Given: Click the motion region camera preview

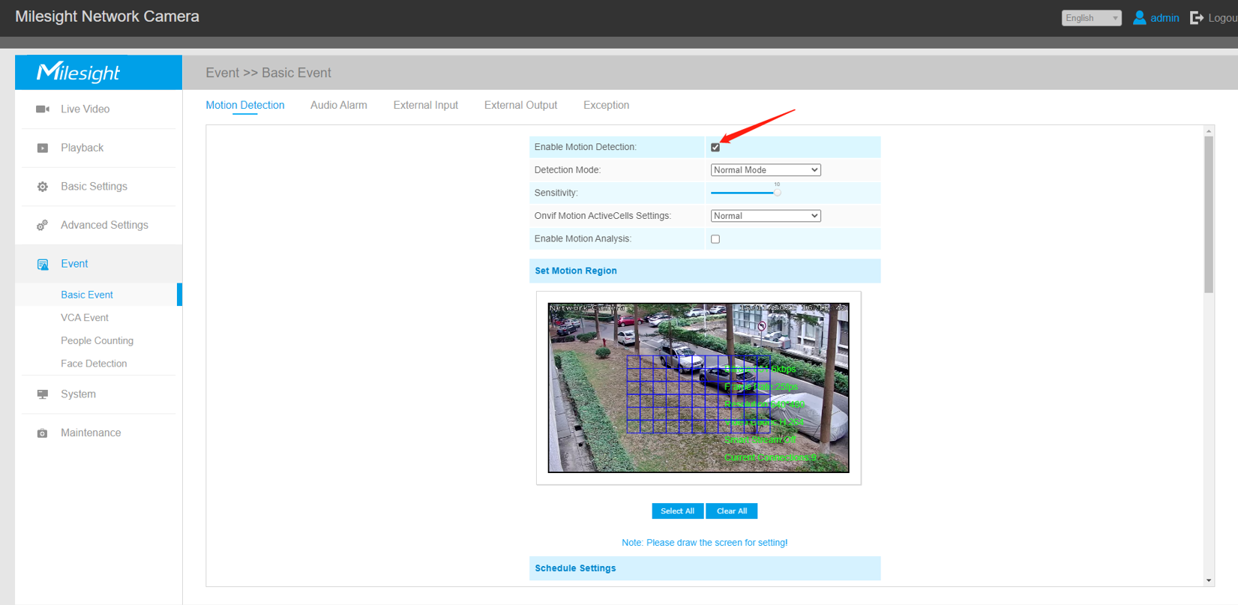Looking at the screenshot, I should 698,388.
